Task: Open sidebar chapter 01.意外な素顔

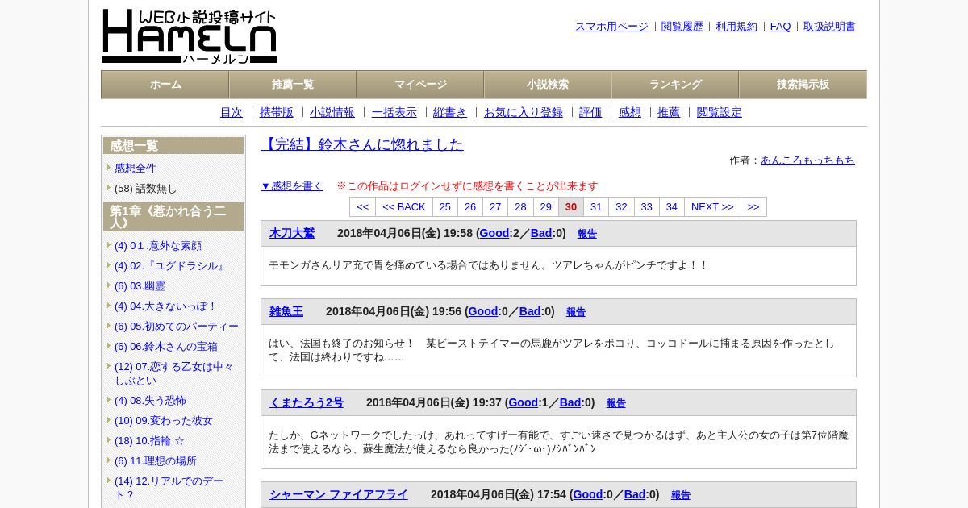Action: (158, 246)
